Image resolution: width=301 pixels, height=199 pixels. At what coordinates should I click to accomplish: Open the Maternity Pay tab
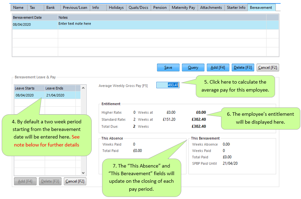coord(184,8)
